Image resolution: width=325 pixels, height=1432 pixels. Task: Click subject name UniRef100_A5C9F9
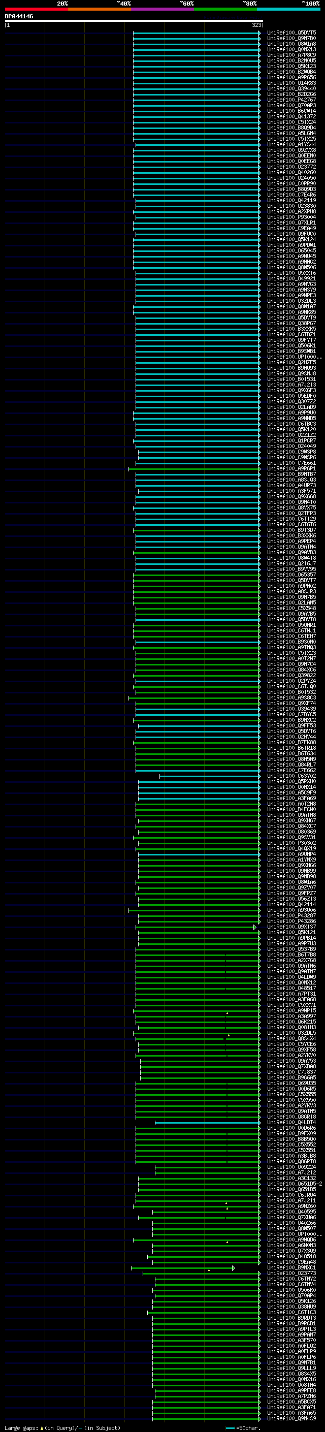tap(291, 793)
